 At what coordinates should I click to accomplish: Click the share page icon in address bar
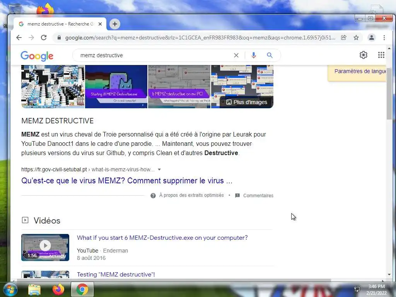343,38
